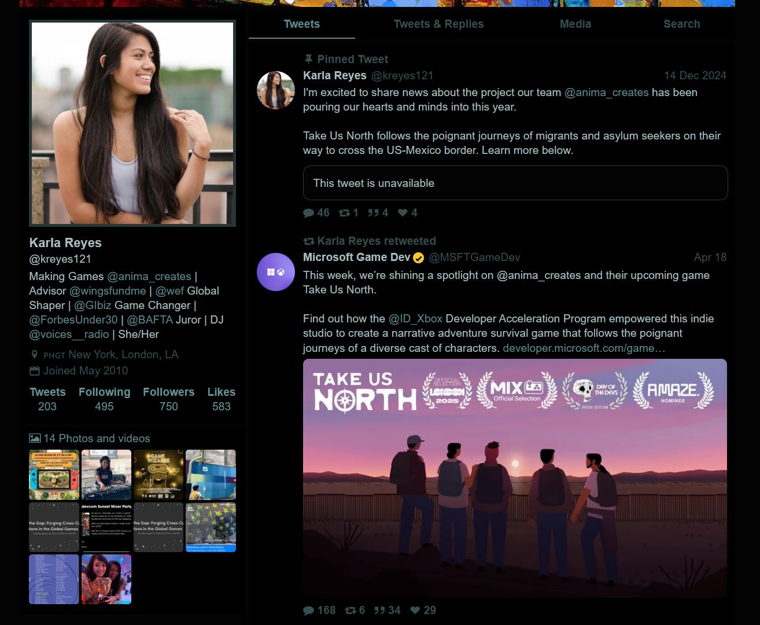Open the Take Us North game image

point(515,478)
